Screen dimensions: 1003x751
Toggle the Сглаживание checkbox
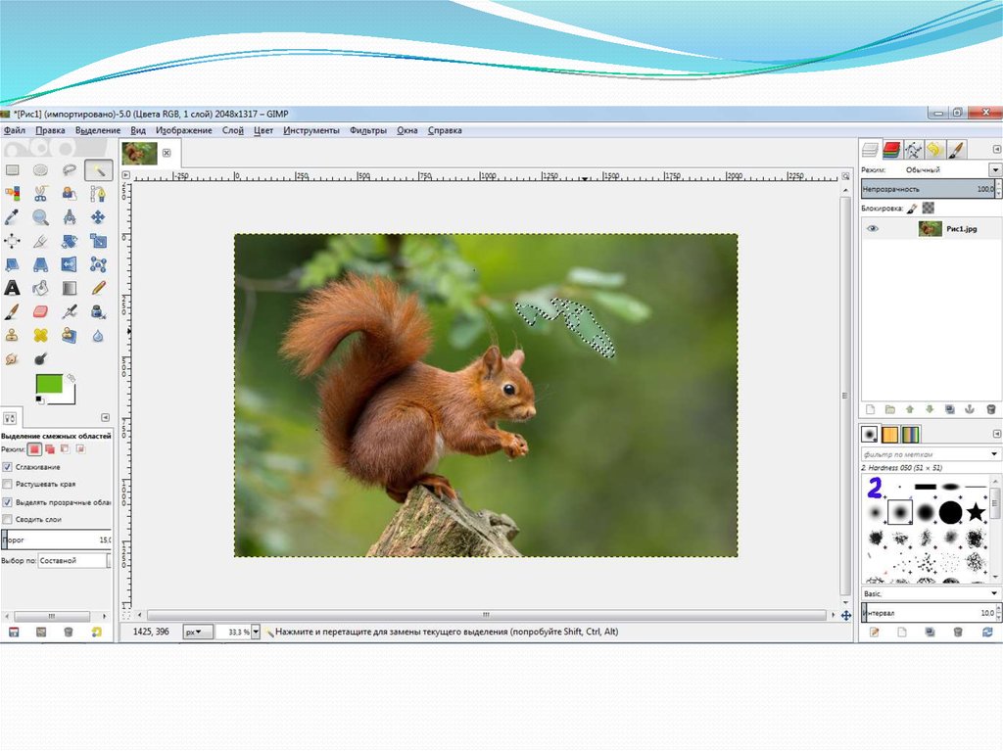8,467
